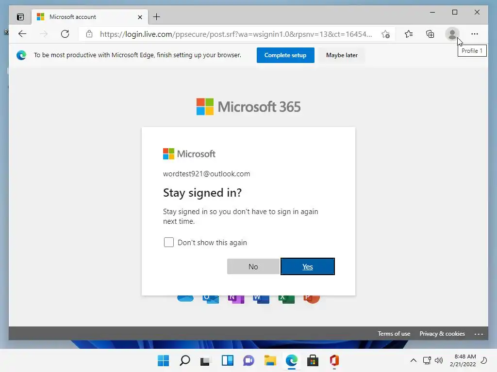
Task: Dismiss with Maybe later
Action: [342, 55]
